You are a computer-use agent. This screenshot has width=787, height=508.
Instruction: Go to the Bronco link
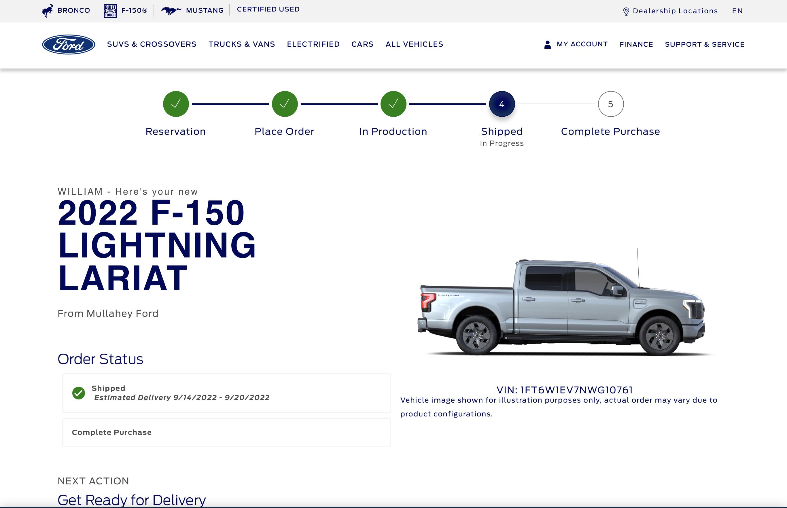point(73,11)
